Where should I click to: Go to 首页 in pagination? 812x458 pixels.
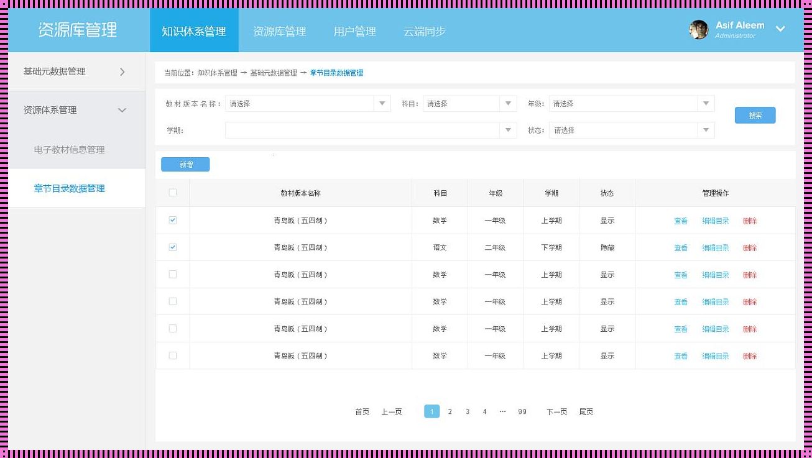pyautogui.click(x=362, y=411)
